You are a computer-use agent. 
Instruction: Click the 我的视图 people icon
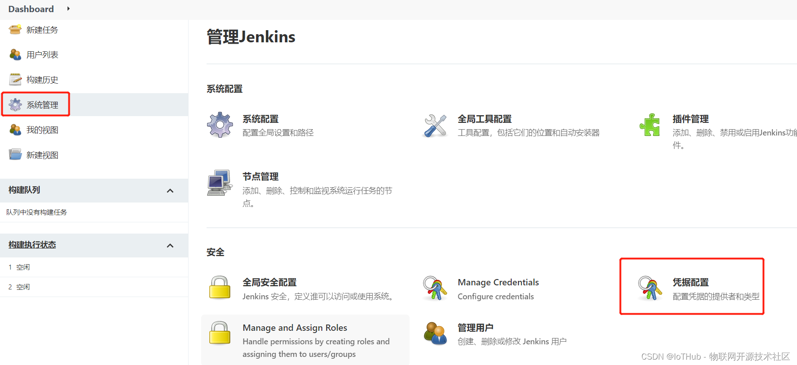point(15,130)
